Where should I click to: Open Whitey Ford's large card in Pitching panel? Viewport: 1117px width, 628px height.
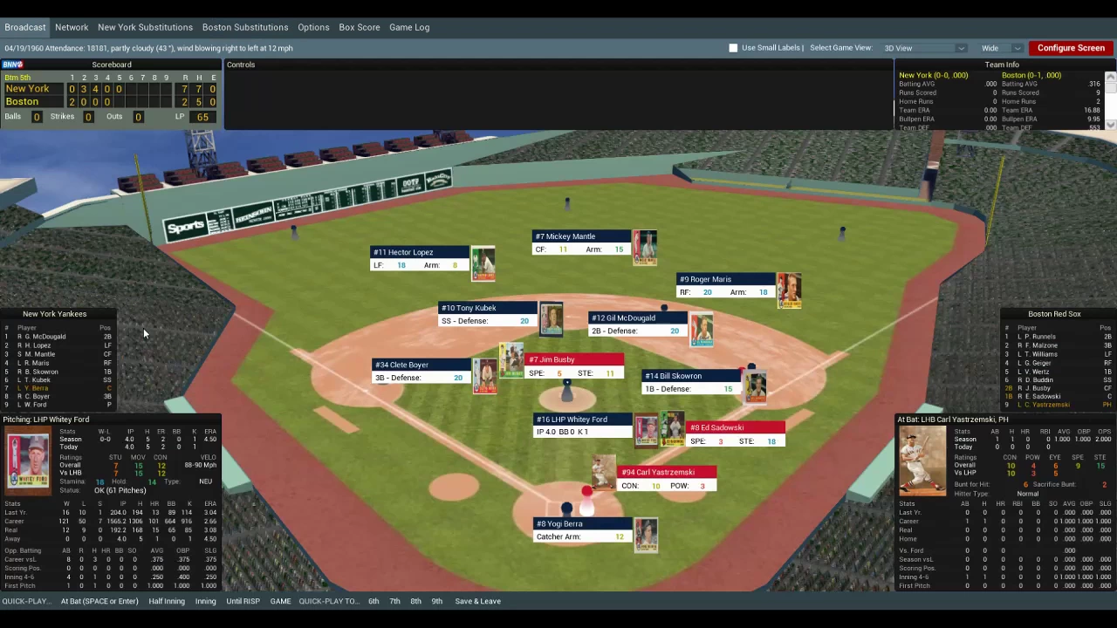click(27, 459)
